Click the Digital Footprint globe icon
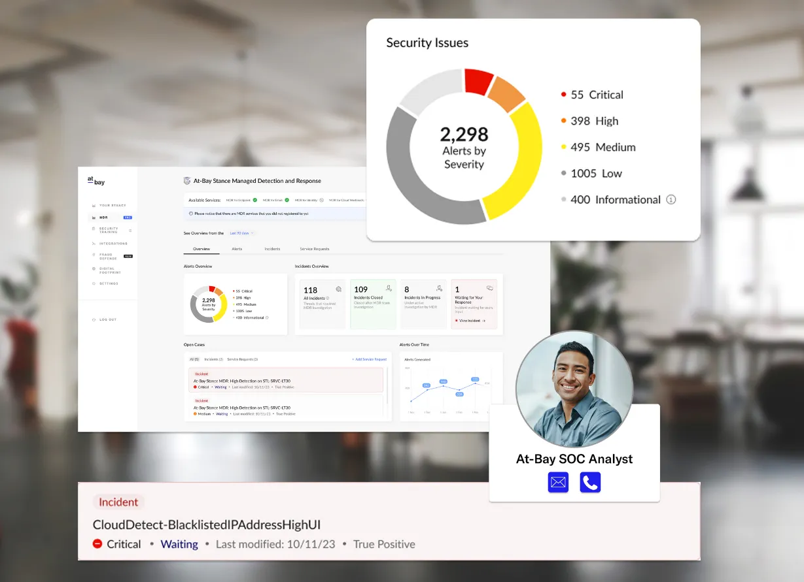Screen dimensions: 804x582 click(94, 268)
